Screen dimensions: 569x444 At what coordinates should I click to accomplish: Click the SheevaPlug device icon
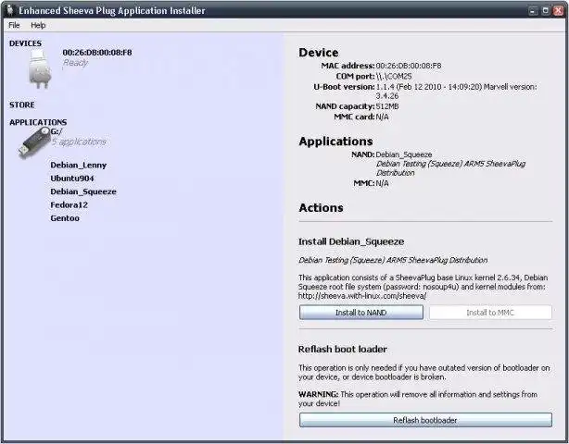[40, 69]
